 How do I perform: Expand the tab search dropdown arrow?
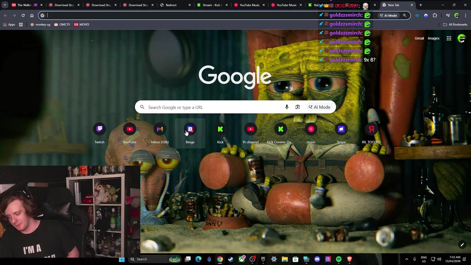(x=5, y=5)
